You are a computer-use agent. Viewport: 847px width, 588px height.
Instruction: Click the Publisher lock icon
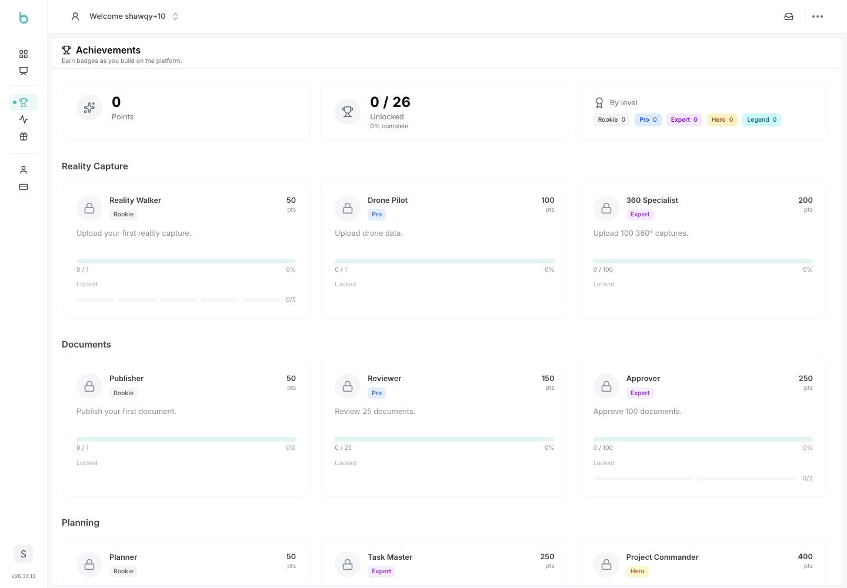point(89,386)
